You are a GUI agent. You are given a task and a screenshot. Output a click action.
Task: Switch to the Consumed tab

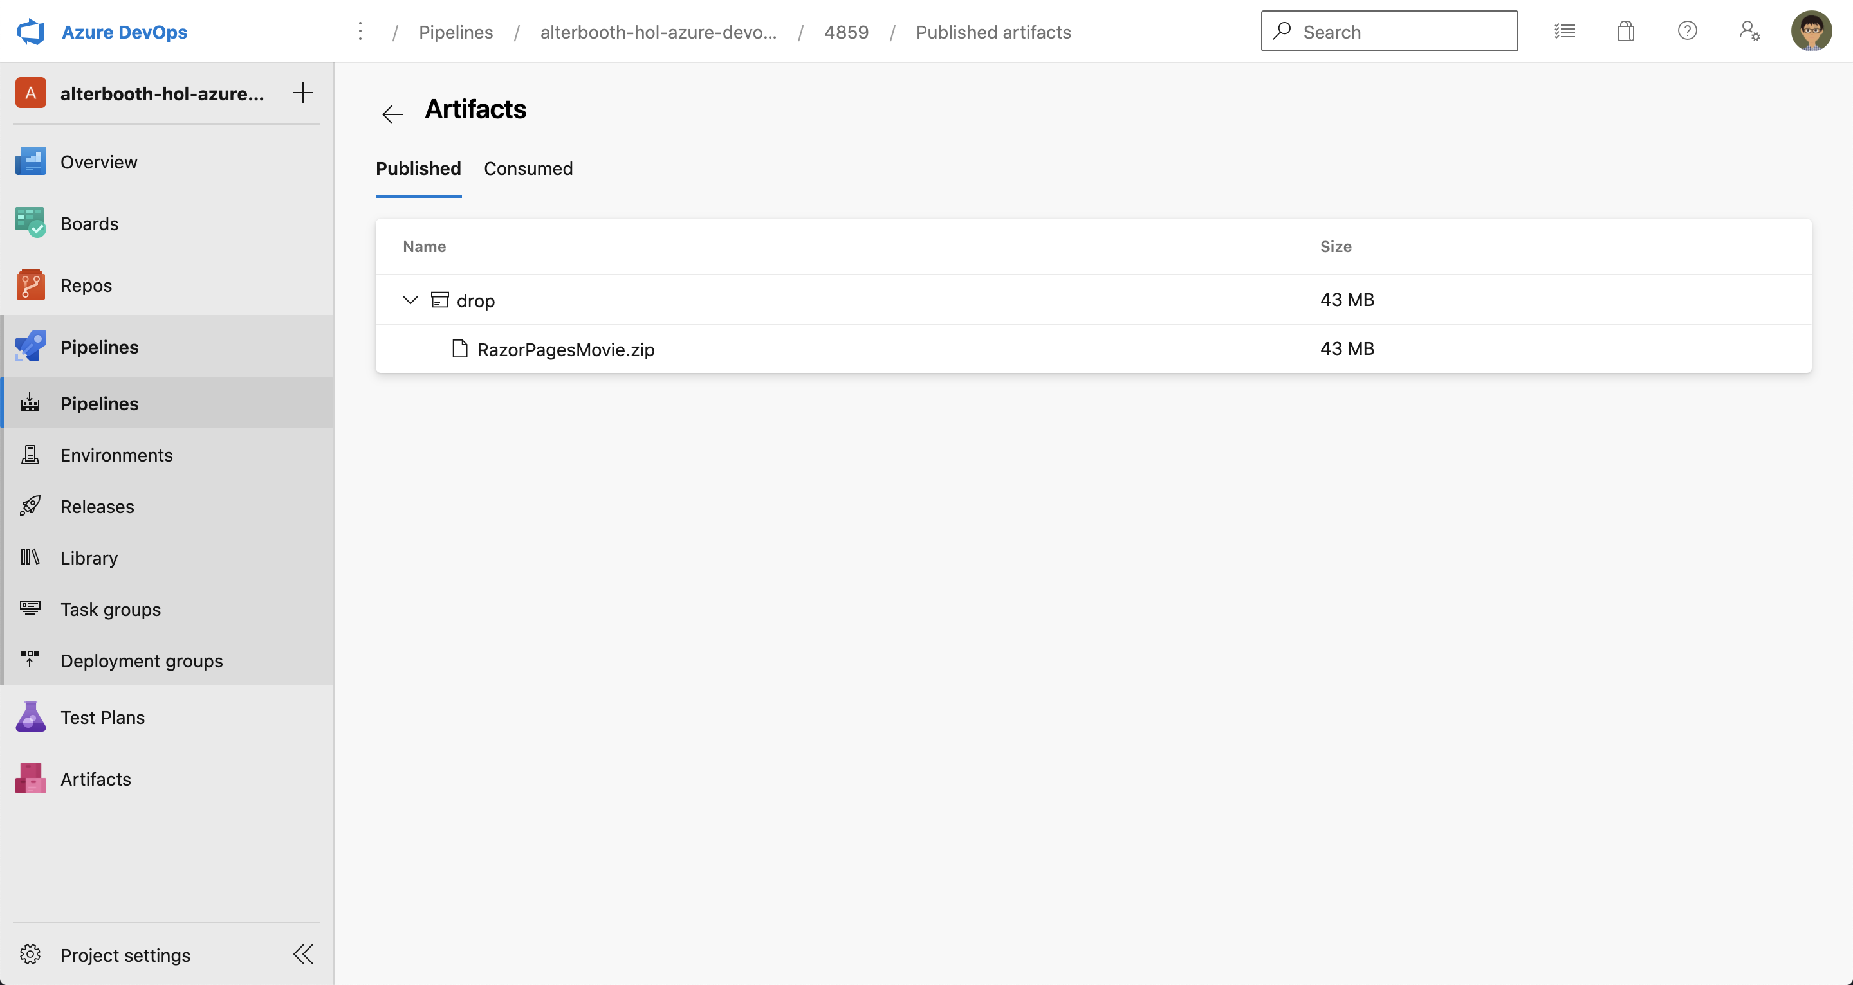pos(528,168)
